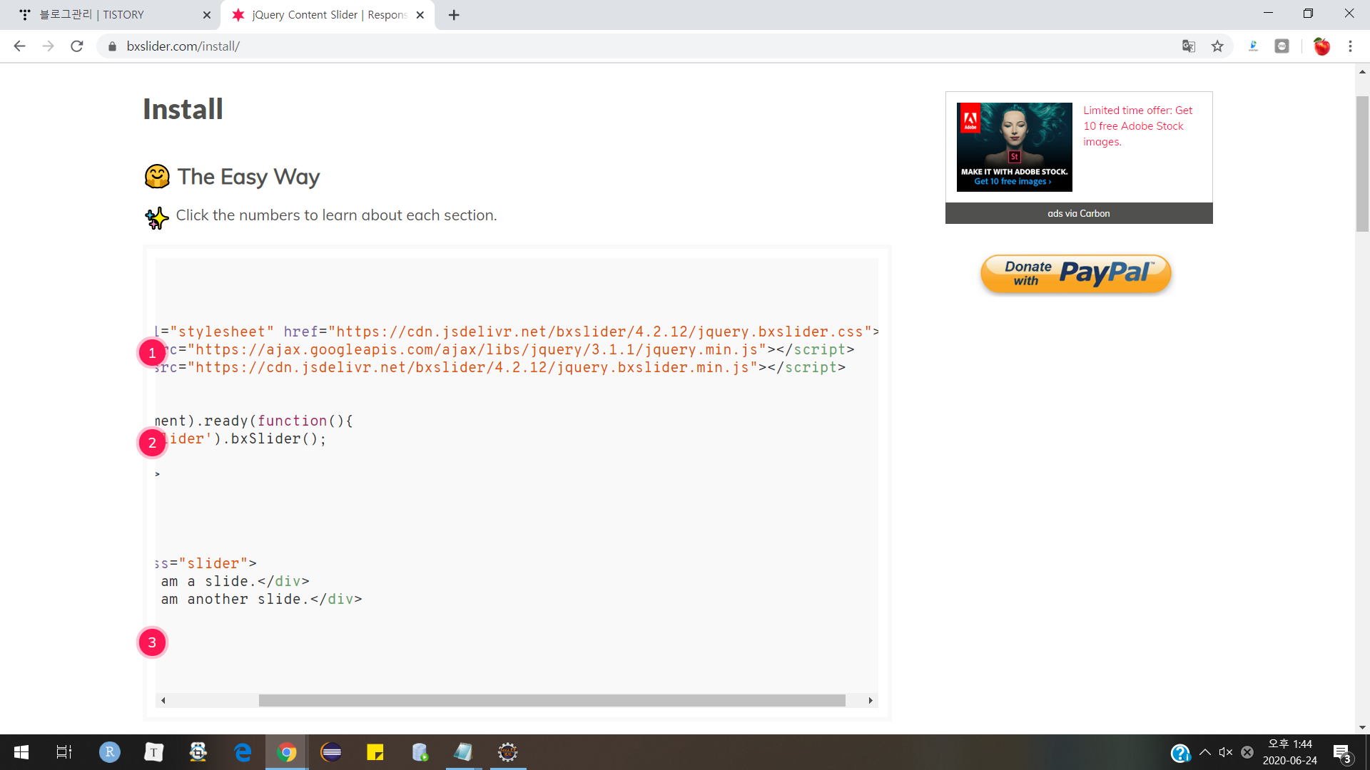The height and width of the screenshot is (770, 1370).
Task: Reload the page
Action: 77,46
